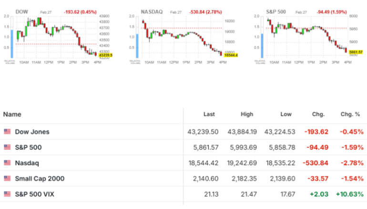Click the blue relative volume bar on S&P 500 chart
Image resolution: width=367 pixels, height=209 pixels.
coord(262,46)
